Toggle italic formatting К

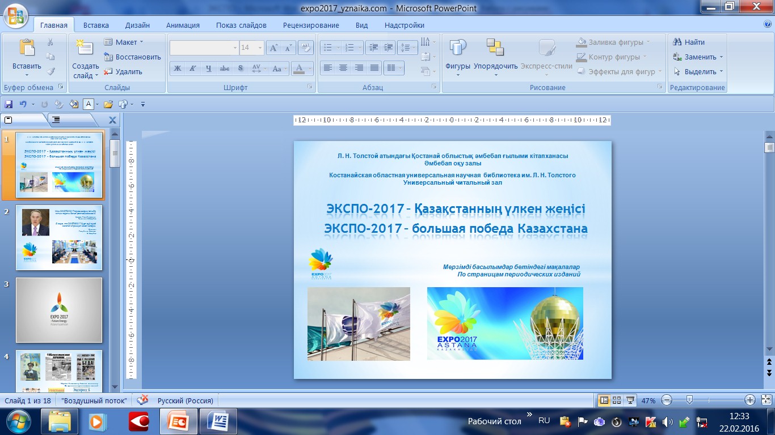click(x=193, y=69)
